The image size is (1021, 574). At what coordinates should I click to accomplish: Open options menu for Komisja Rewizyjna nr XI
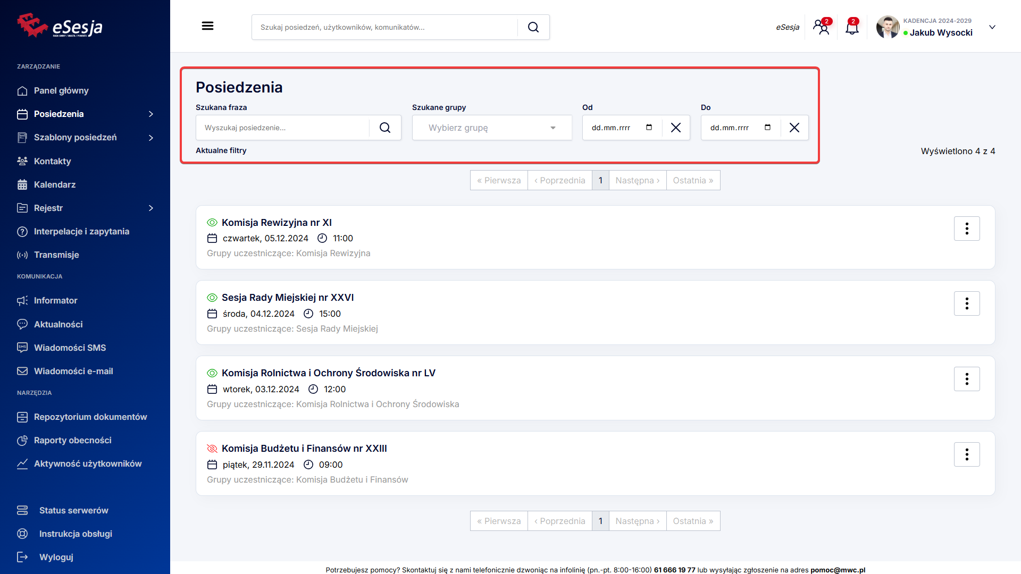point(967,229)
